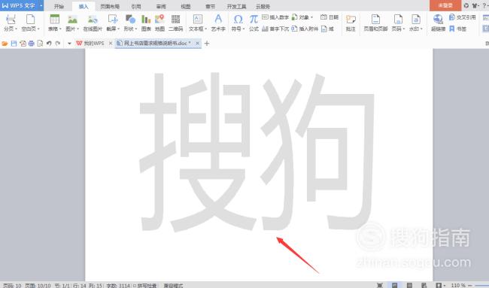Close the 我的WPS tab

111,44
